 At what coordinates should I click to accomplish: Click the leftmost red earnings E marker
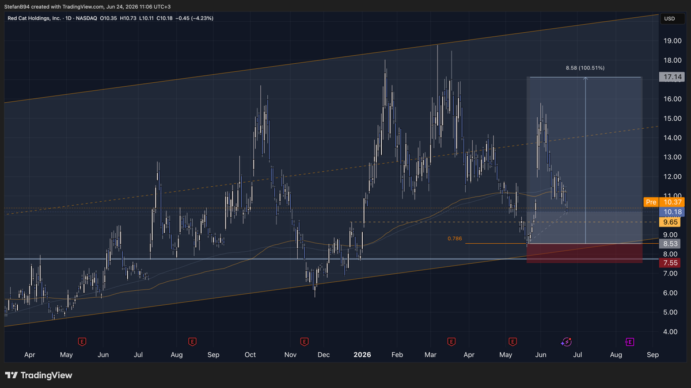[x=82, y=341]
